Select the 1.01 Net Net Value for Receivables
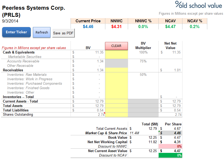The image size is (224, 161). coord(177,70)
